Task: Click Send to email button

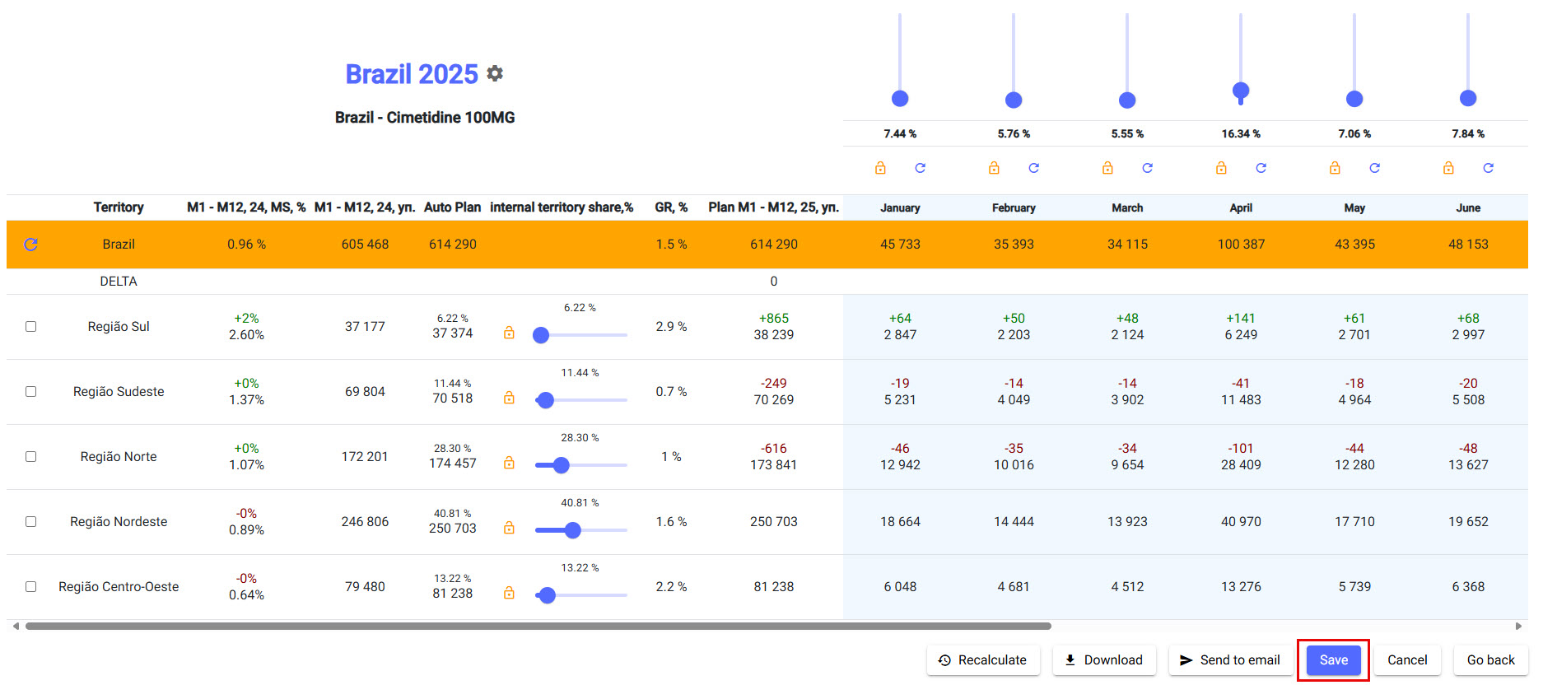Action: pyautogui.click(x=1230, y=660)
